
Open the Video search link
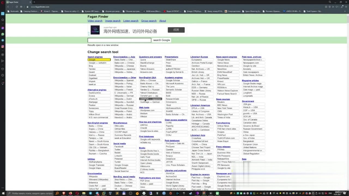(x=95, y=21)
